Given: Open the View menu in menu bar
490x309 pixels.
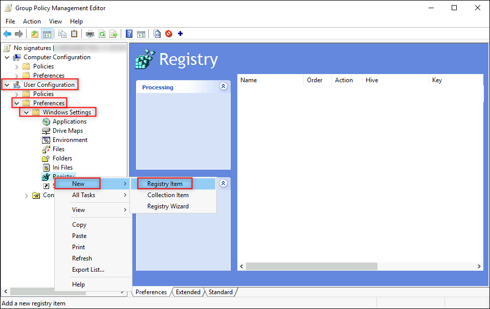Looking at the screenshot, I should (55, 21).
